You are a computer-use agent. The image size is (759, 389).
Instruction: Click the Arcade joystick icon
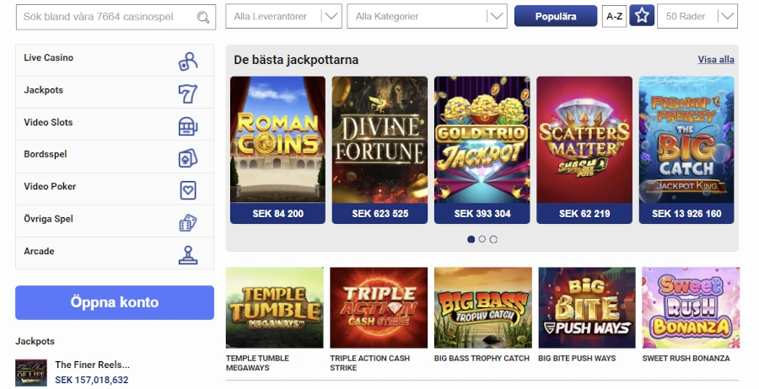188,254
